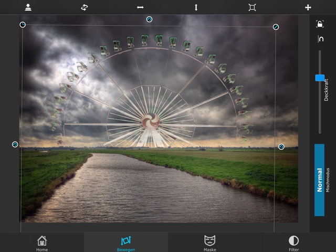Tap the fit-to-frame square icon
Image resolution: width=336 pixels, height=252 pixels.
[252, 7]
